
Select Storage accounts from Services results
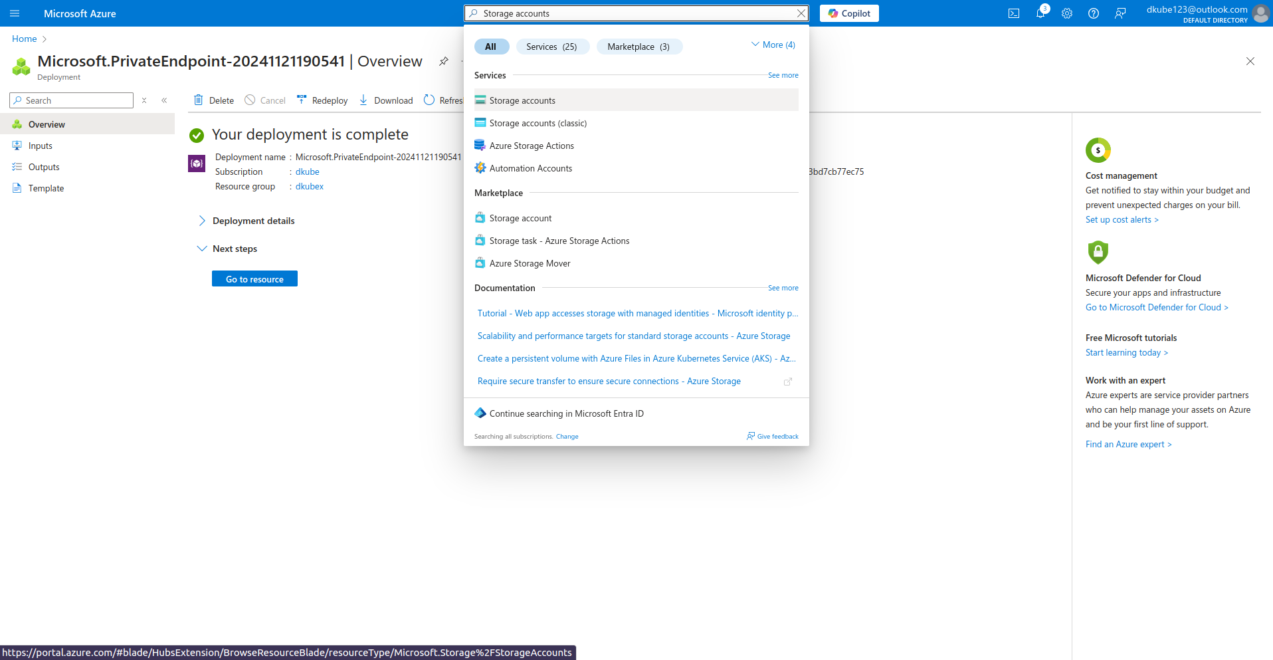pyautogui.click(x=522, y=100)
